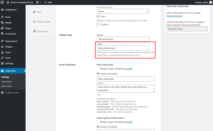The image size is (213, 131).
Task: Click the Media library icon
Action: coord(2,23)
